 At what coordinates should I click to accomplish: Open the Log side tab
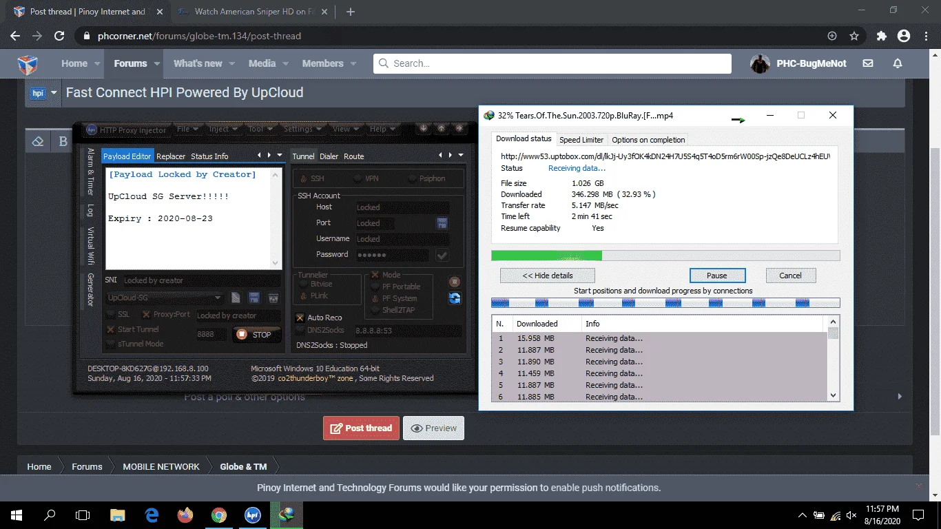click(90, 210)
